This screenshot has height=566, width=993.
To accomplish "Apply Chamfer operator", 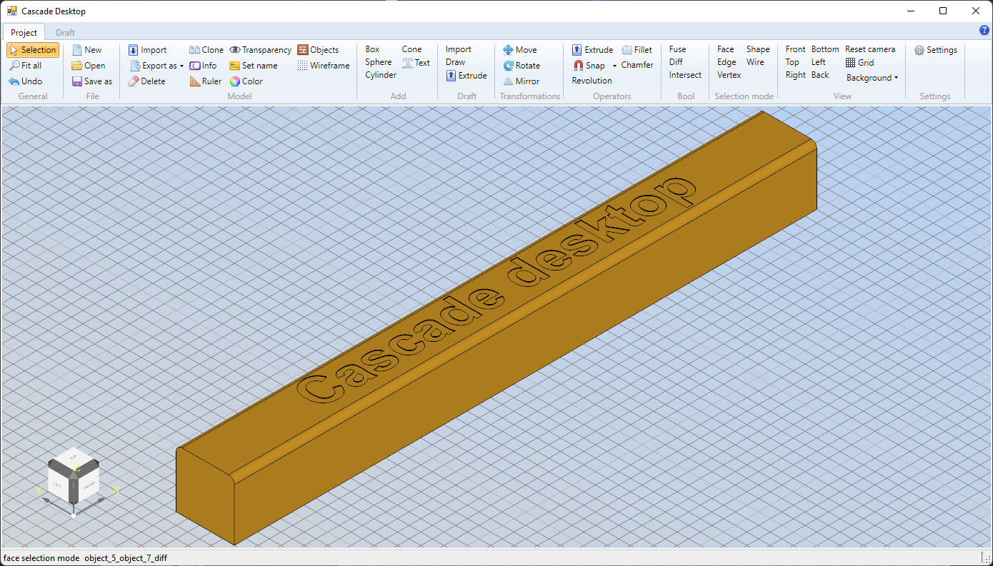I will tap(637, 65).
